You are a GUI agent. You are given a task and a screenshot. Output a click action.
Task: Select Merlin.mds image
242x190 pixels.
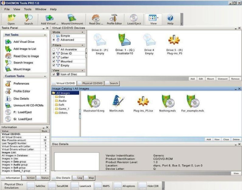click(x=117, y=104)
